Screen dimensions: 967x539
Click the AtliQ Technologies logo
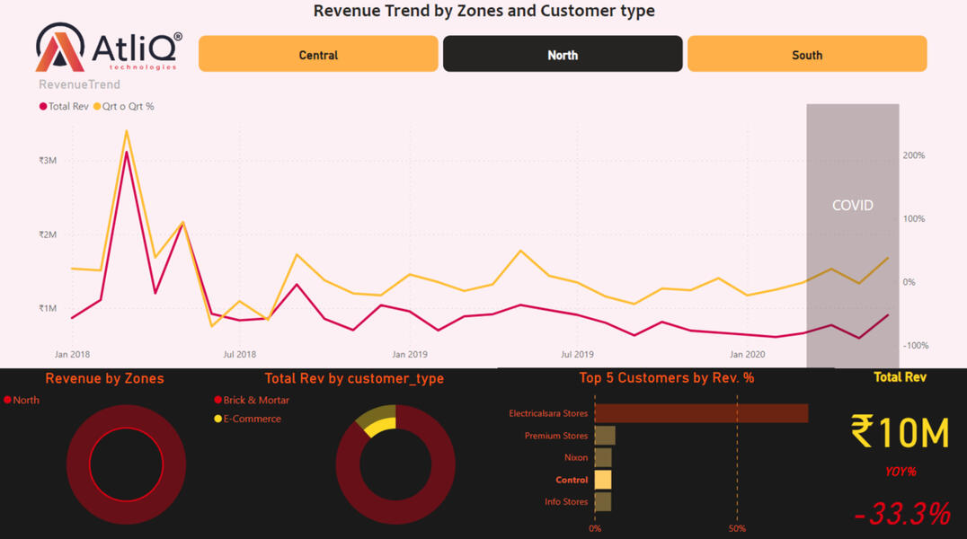[x=108, y=48]
